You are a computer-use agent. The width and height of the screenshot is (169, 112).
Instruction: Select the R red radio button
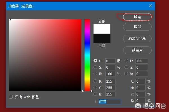point(95,81)
